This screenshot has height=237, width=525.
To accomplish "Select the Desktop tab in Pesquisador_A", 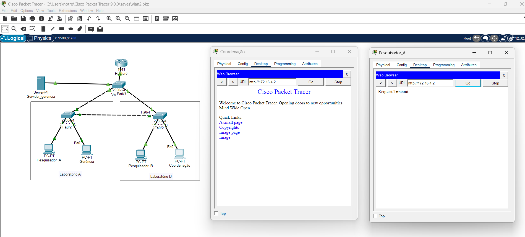I will click(420, 65).
